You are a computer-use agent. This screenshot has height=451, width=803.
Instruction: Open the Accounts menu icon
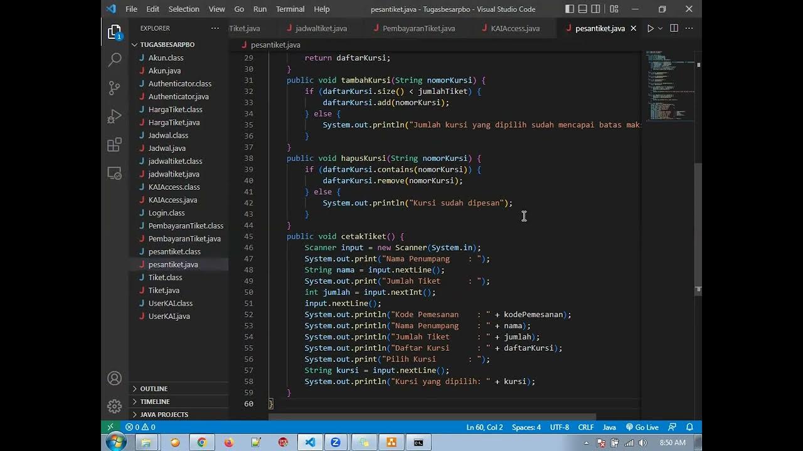click(114, 378)
